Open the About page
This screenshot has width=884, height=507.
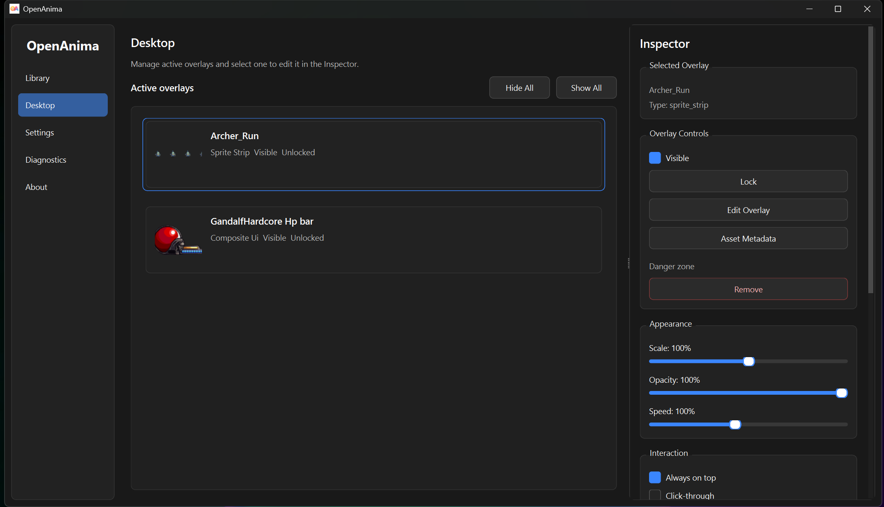pos(63,187)
